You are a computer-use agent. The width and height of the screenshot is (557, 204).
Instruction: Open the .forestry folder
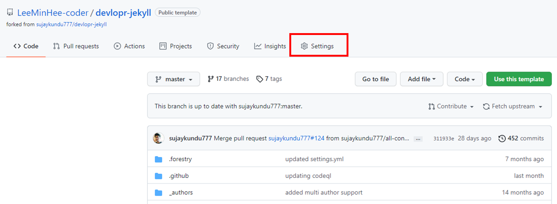[180, 159]
